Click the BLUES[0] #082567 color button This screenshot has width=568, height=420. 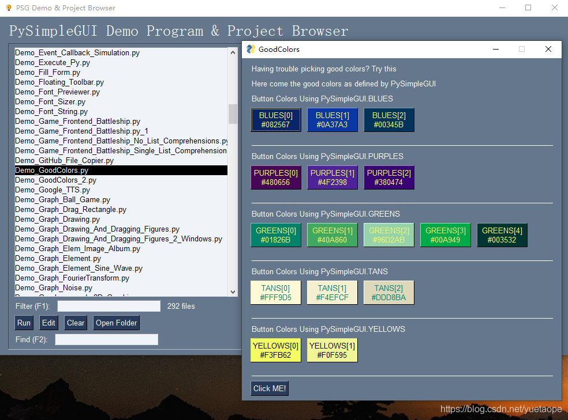coord(276,120)
